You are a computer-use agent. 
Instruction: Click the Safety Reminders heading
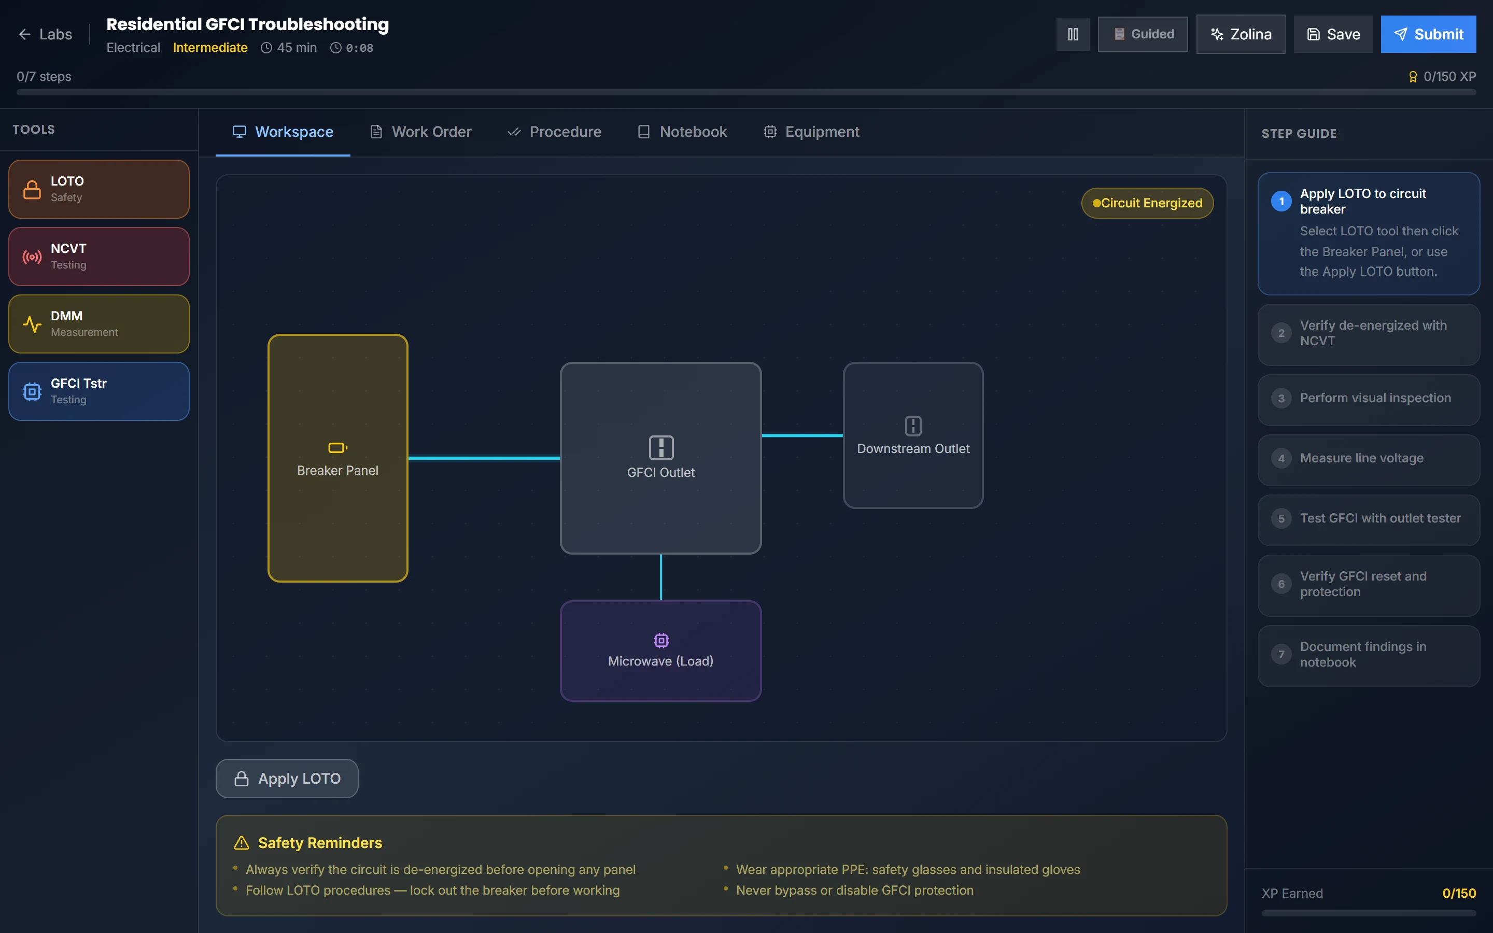pos(319,843)
